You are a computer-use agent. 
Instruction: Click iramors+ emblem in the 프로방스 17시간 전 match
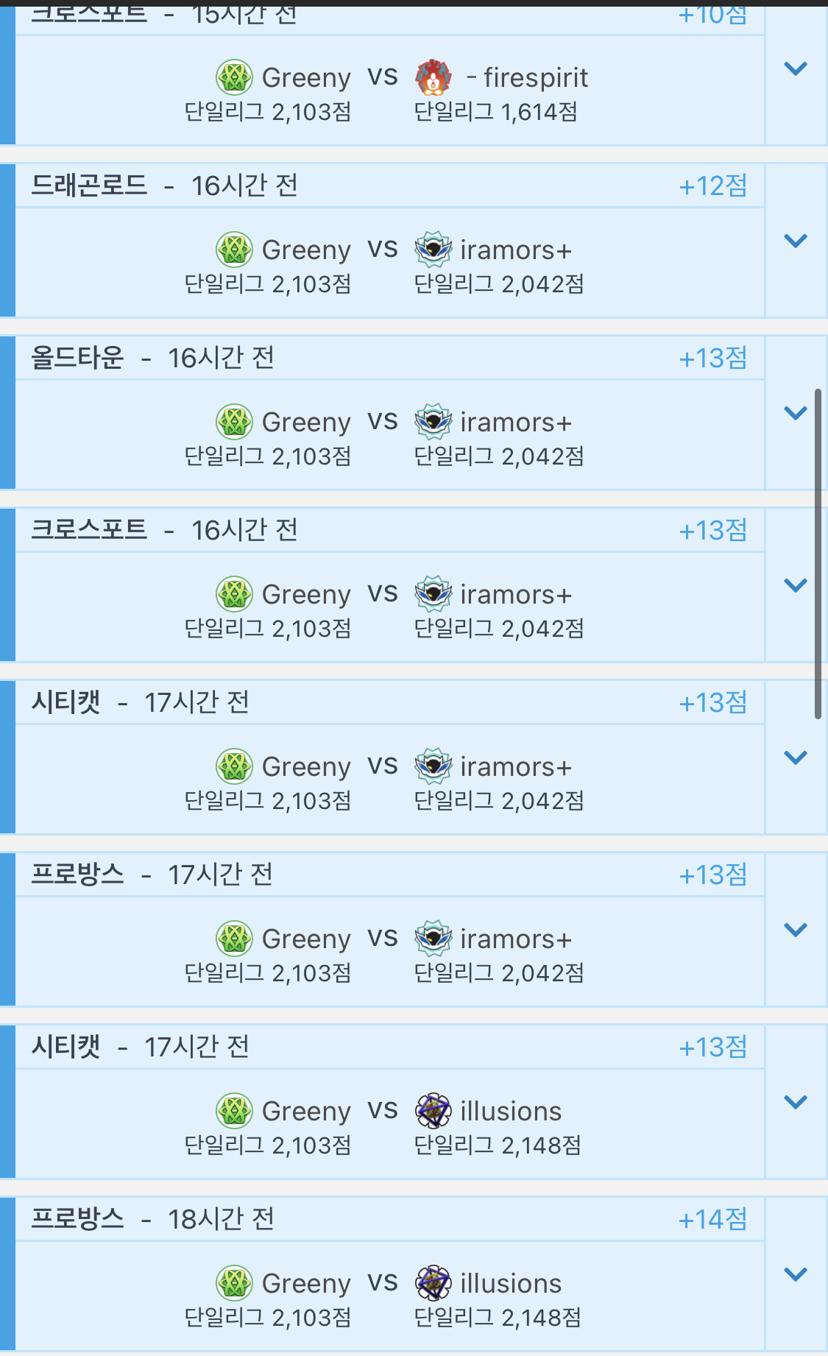click(434, 939)
